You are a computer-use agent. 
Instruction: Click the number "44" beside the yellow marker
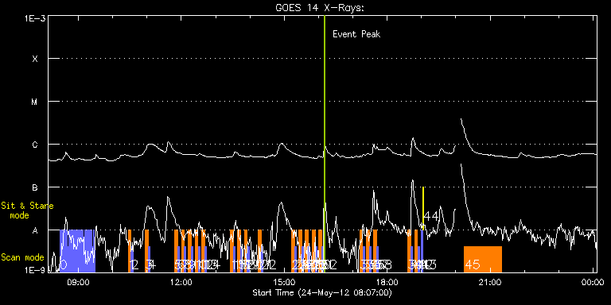pos(431,216)
